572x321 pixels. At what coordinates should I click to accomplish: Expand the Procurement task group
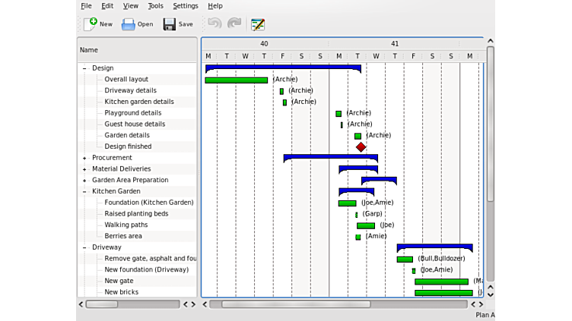click(84, 158)
